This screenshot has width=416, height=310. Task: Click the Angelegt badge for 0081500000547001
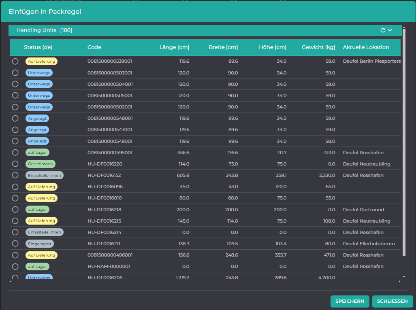click(37, 130)
